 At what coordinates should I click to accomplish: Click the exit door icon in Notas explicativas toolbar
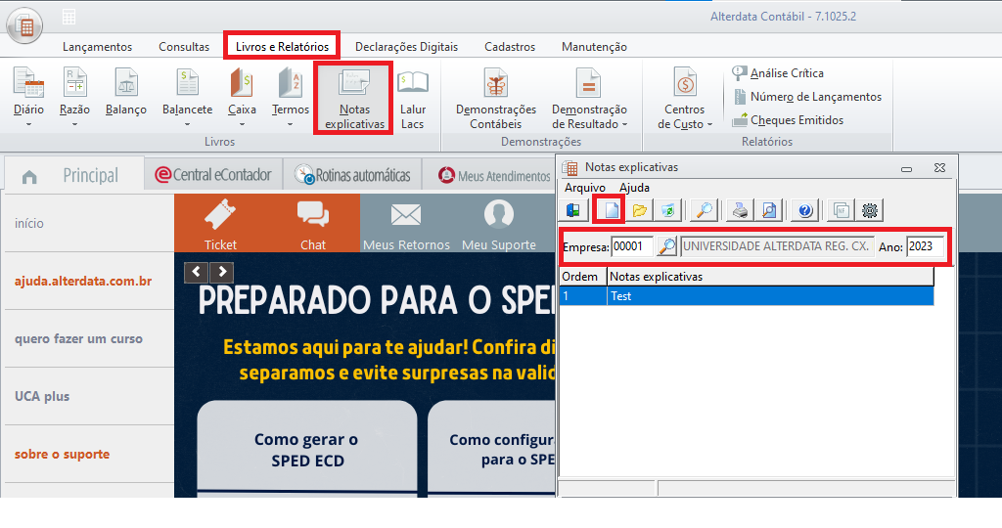click(x=573, y=210)
